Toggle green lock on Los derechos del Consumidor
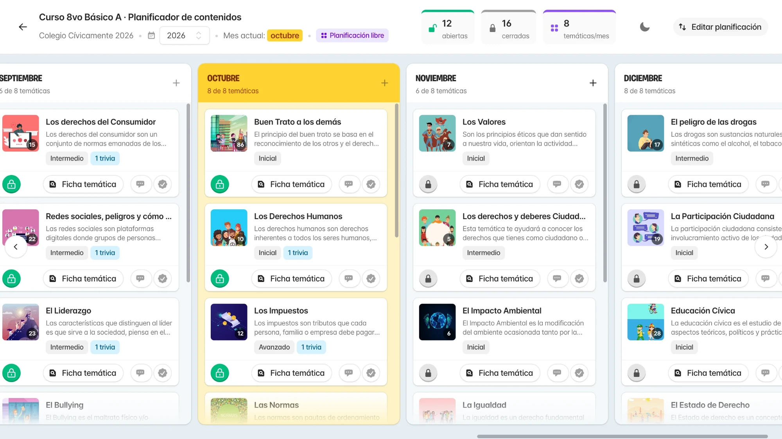This screenshot has height=439, width=782. tap(12, 184)
